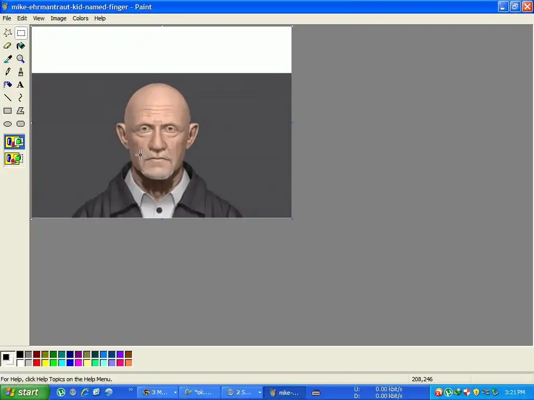Open the View menu
This screenshot has height=400, width=534.
coord(39,18)
